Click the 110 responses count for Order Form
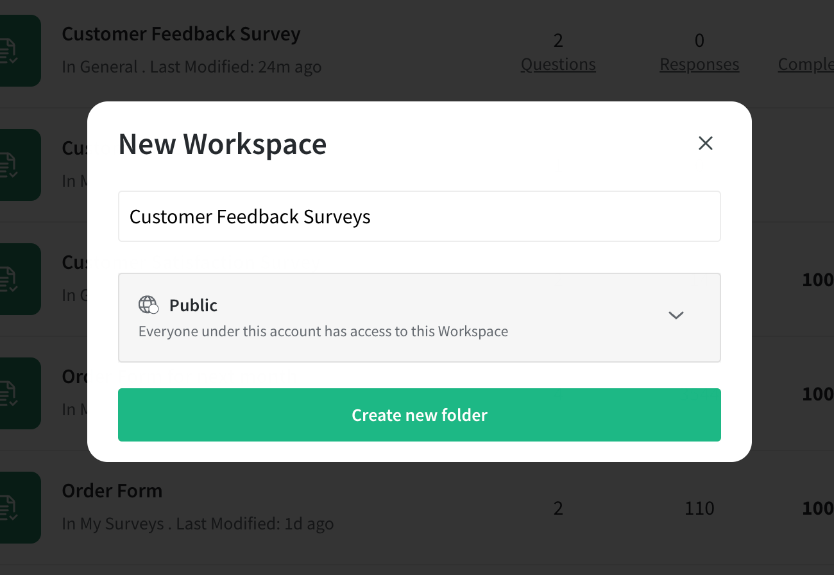 tap(699, 508)
